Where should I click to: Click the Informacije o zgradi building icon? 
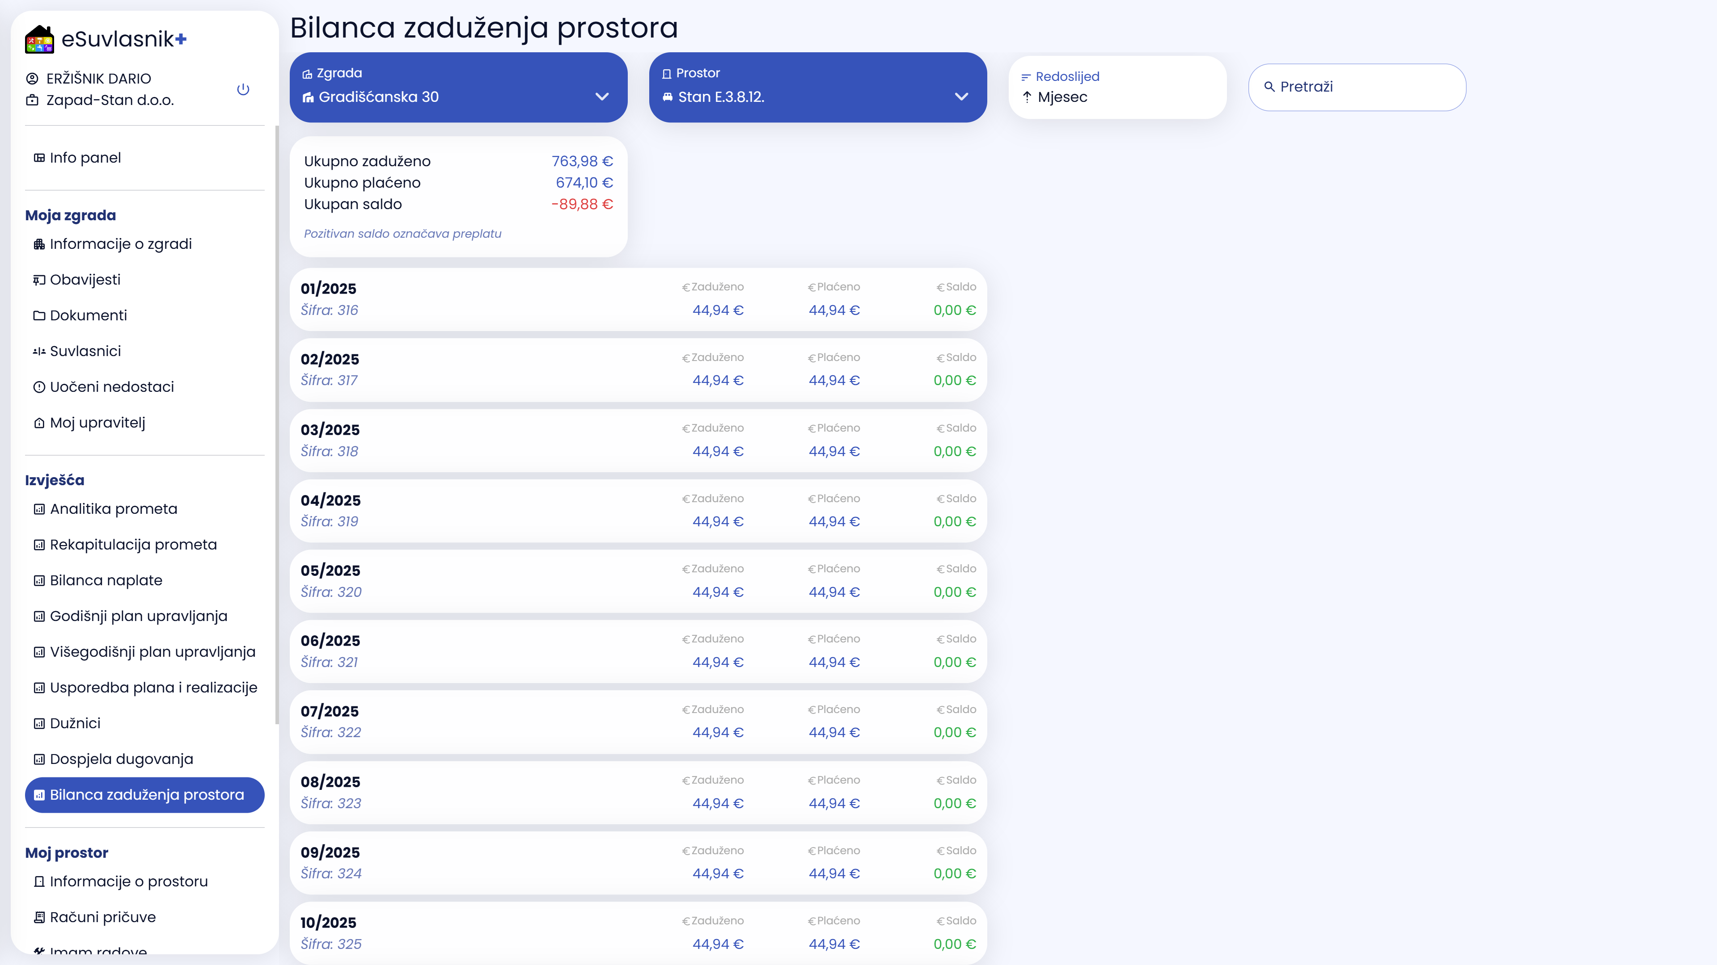(39, 244)
